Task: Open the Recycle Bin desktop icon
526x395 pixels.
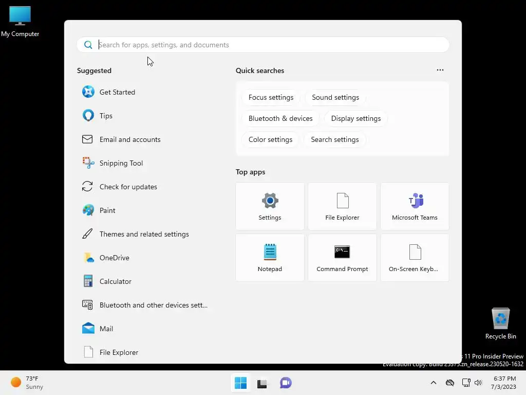Action: pyautogui.click(x=500, y=323)
